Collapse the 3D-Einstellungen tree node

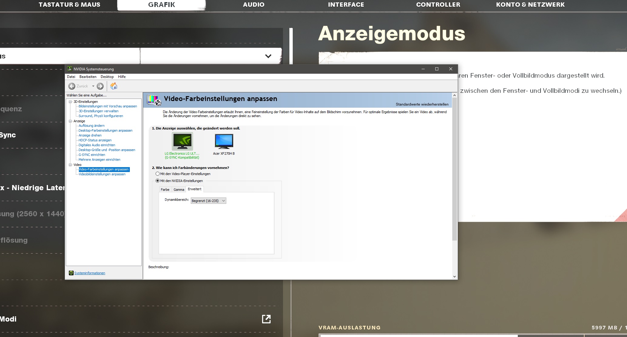[x=70, y=102]
